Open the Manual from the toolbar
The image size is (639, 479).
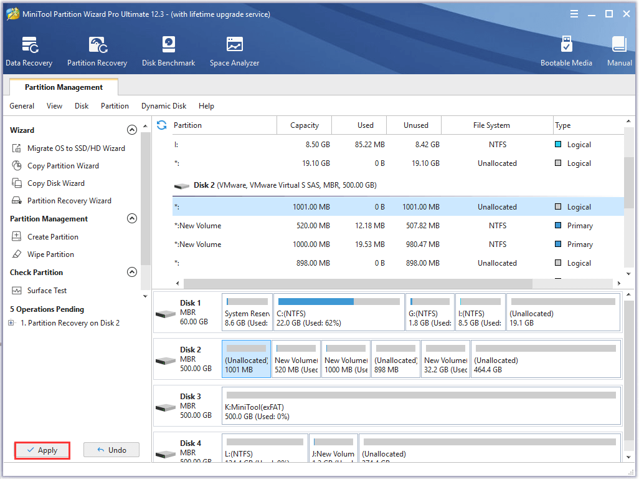[x=618, y=50]
